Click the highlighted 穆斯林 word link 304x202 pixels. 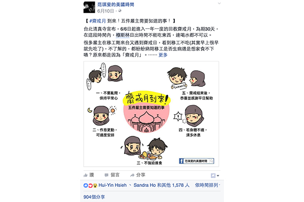click(x=123, y=35)
